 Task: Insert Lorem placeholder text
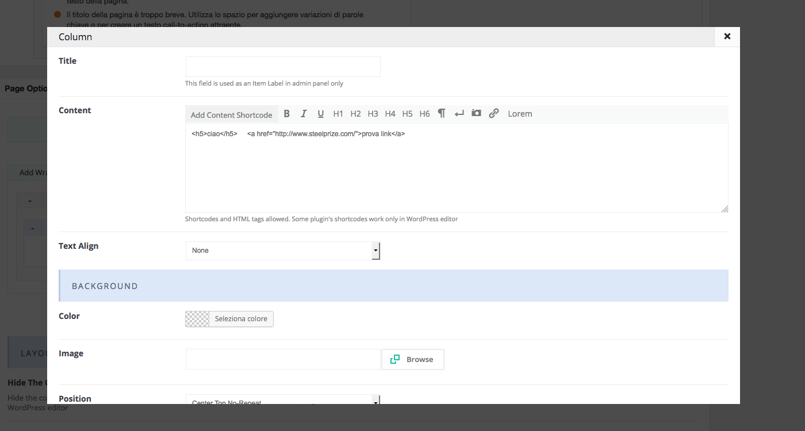pos(520,114)
